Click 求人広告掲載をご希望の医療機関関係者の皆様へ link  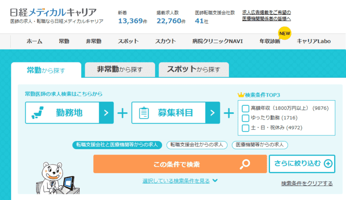[x=267, y=16]
